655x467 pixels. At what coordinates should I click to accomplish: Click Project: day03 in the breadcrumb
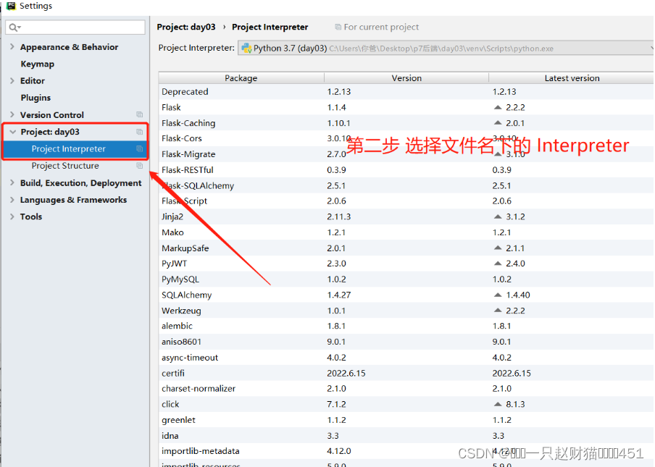point(186,27)
